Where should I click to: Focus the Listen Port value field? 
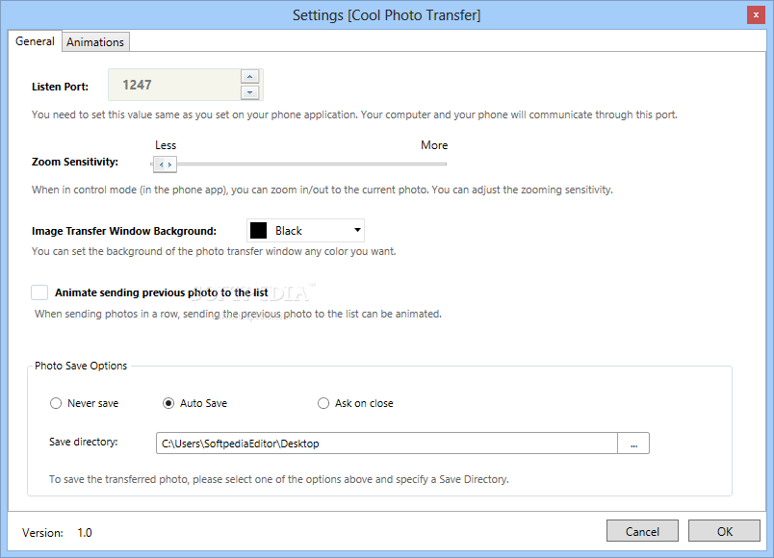pos(175,85)
